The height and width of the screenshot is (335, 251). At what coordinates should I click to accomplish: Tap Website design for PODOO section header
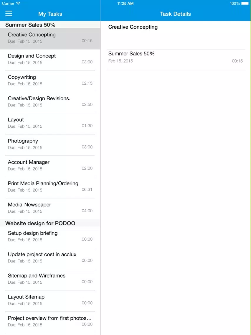tap(50, 223)
